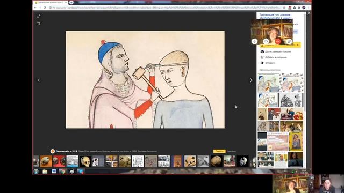The height and width of the screenshot is (193, 344).
Task: Select the orange book cover thumbnail
Action: click(177, 161)
